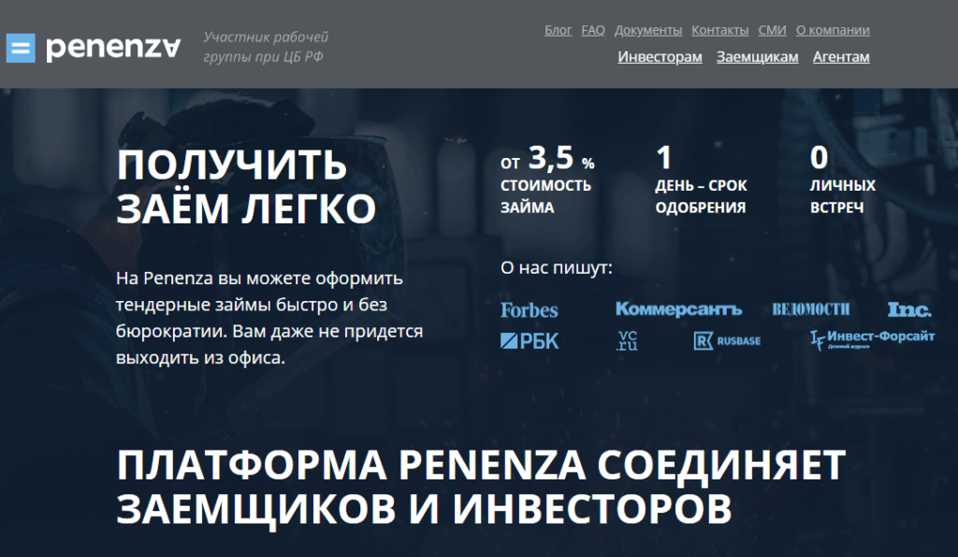Open the Заемщикам menu item
Screen dimensions: 958x557
tap(757, 57)
